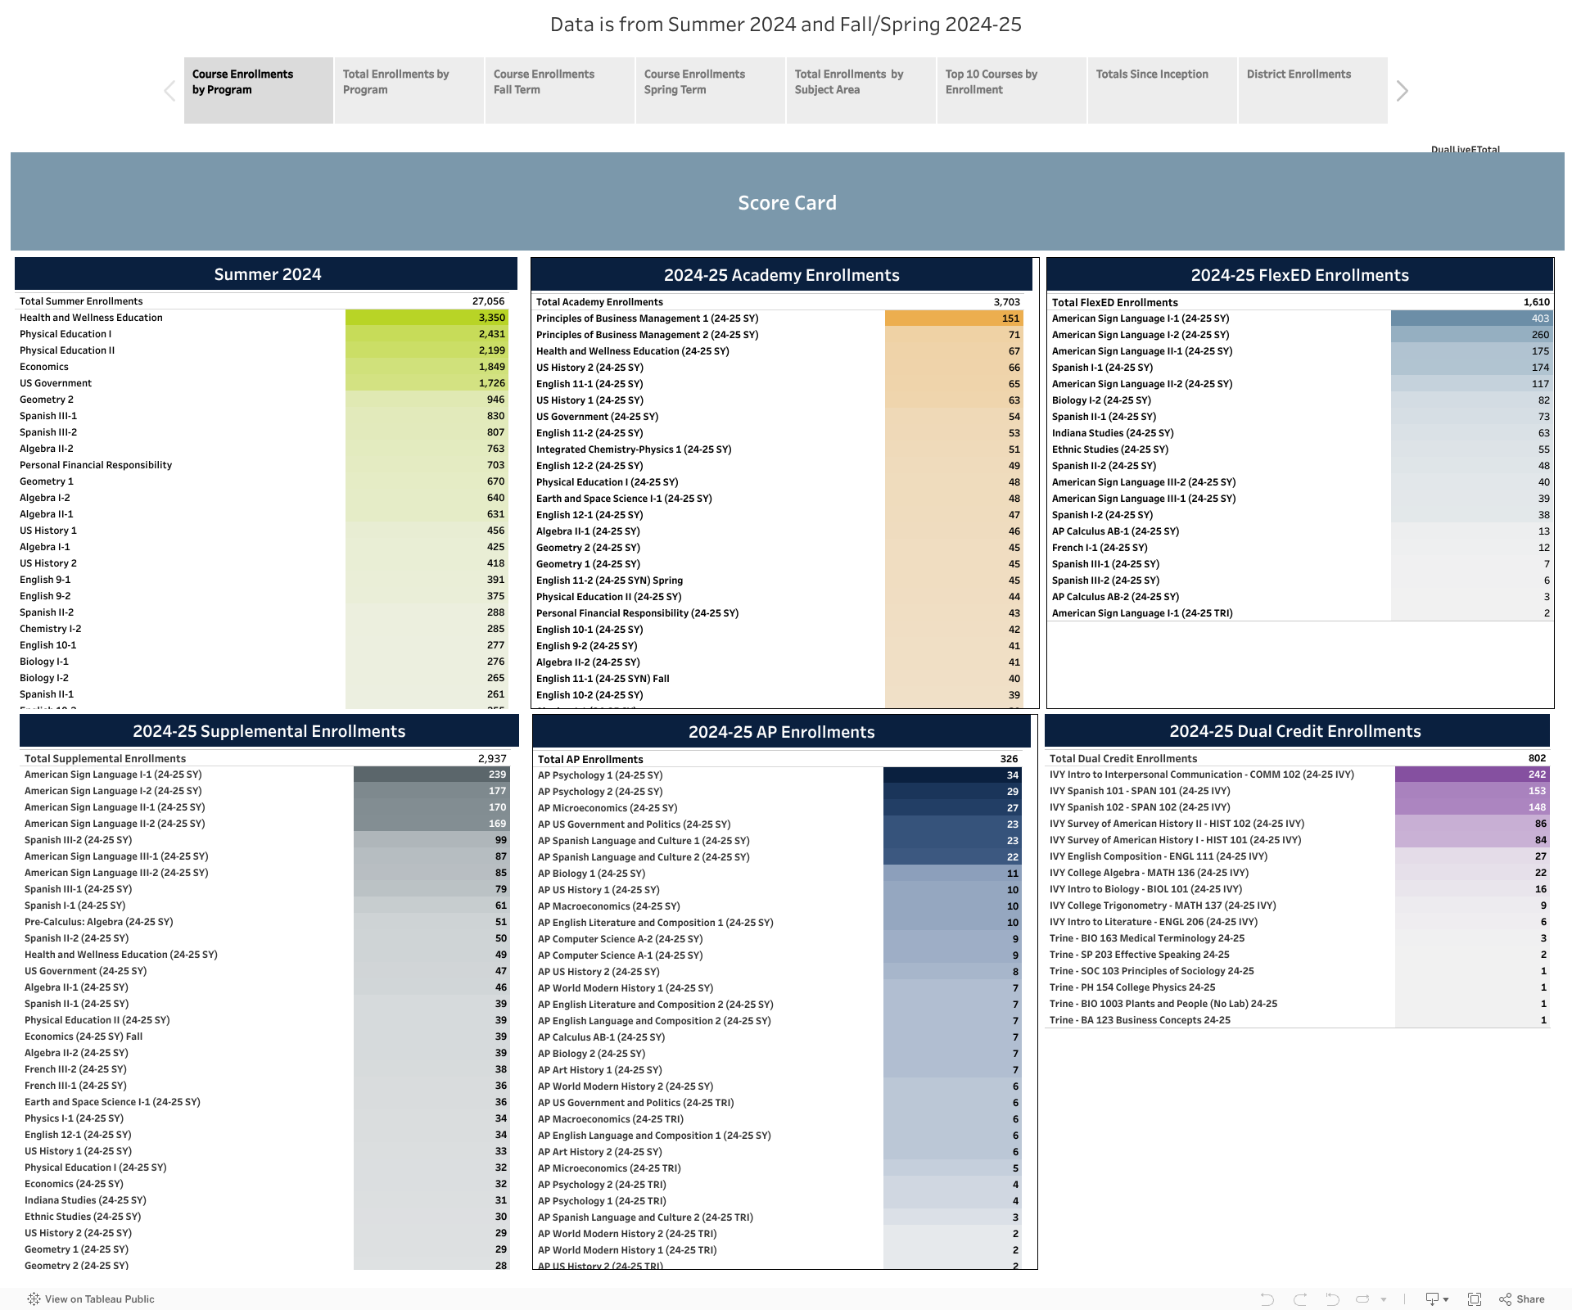Expand the dropdown caret beside the refresh icon
The height and width of the screenshot is (1310, 1572).
(1384, 1299)
